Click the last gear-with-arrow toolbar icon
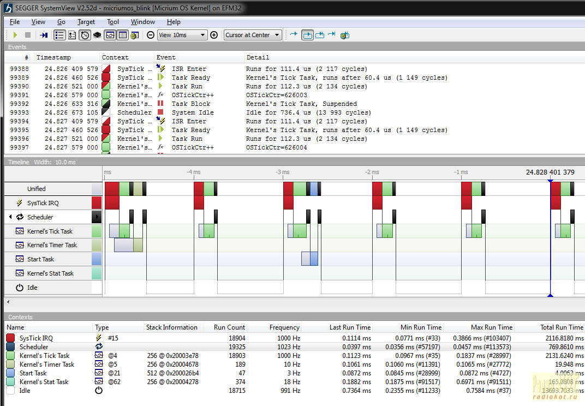Image resolution: width=585 pixels, height=406 pixels. click(345, 35)
